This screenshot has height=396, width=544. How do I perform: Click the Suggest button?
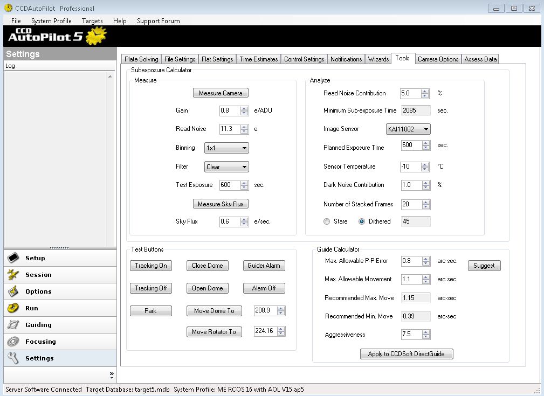click(x=484, y=266)
